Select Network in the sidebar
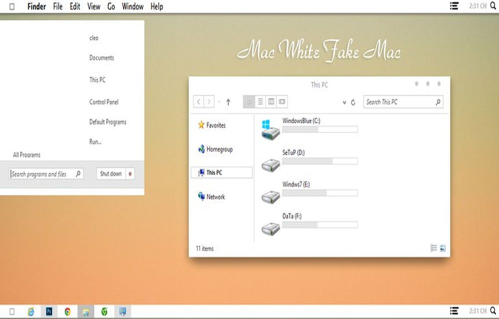 (x=211, y=197)
